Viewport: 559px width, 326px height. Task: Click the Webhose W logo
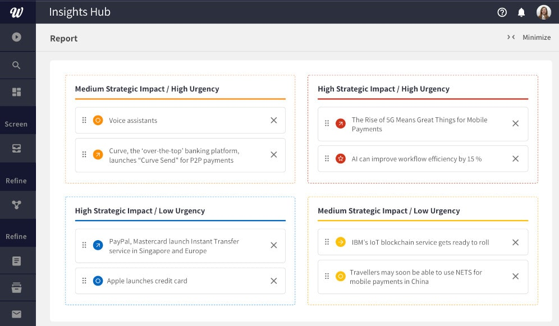(17, 12)
